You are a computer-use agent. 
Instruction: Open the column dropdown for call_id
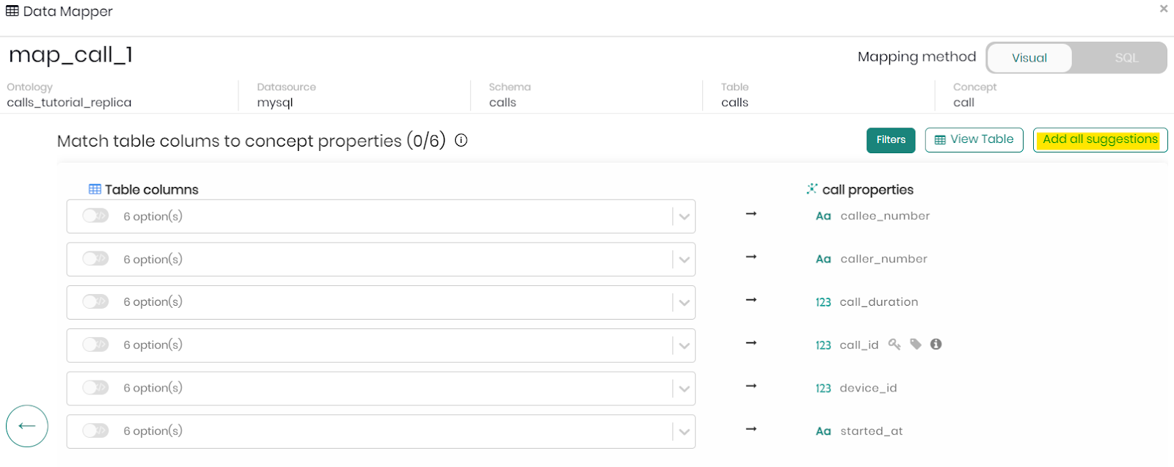pyautogui.click(x=684, y=345)
